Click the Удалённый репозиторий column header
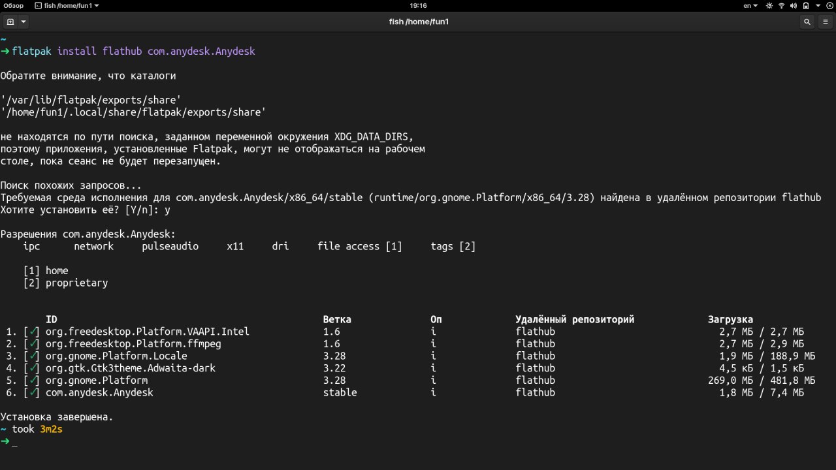This screenshot has width=836, height=470. 575,320
